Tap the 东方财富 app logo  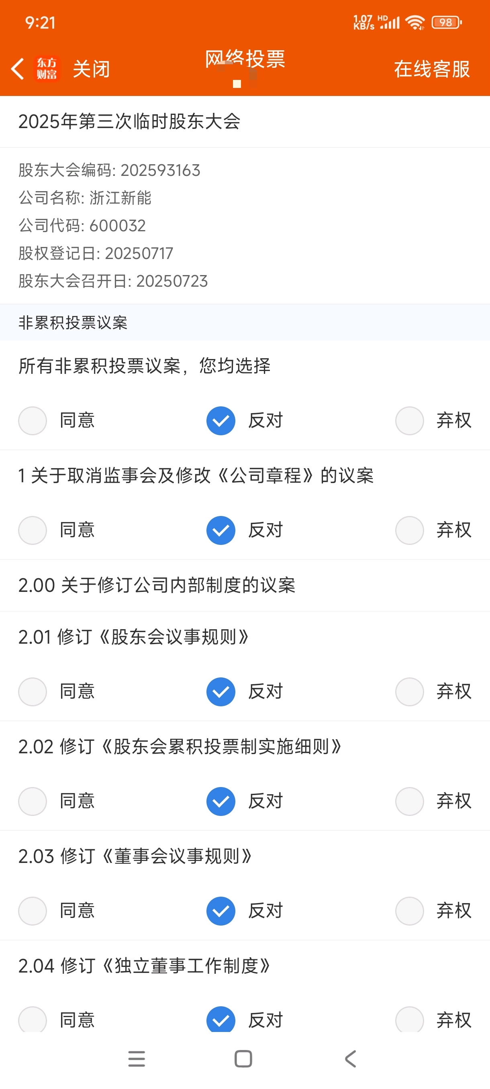point(47,69)
